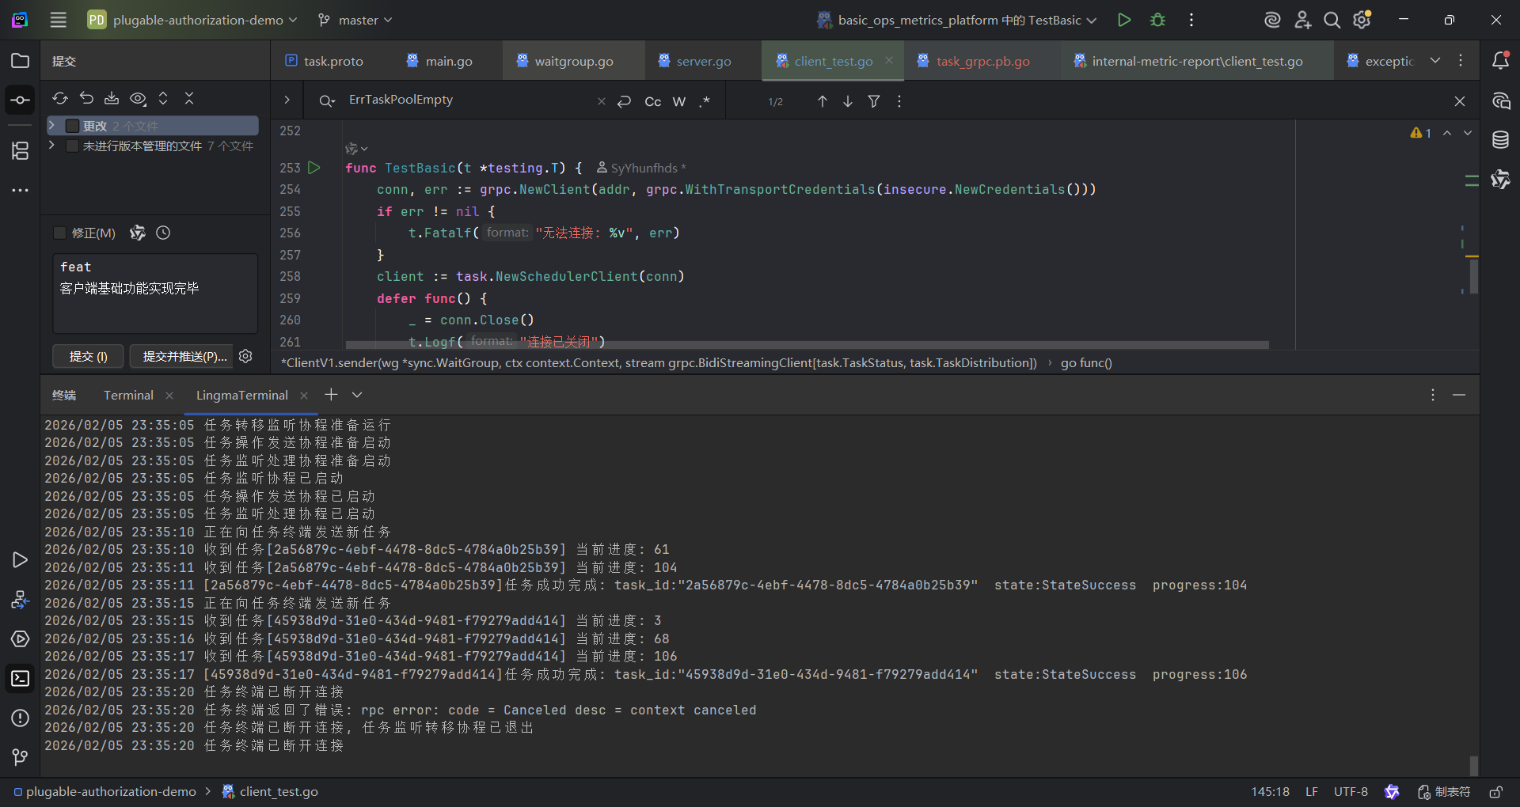The width and height of the screenshot is (1520, 807).
Task: Open commit options gear icon
Action: (245, 356)
